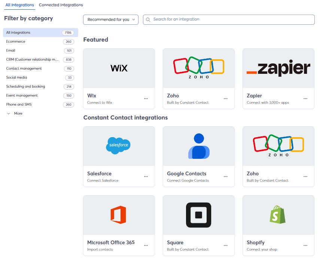Filter by Social media category
Viewport: 329px width, 260px height.
16,78
